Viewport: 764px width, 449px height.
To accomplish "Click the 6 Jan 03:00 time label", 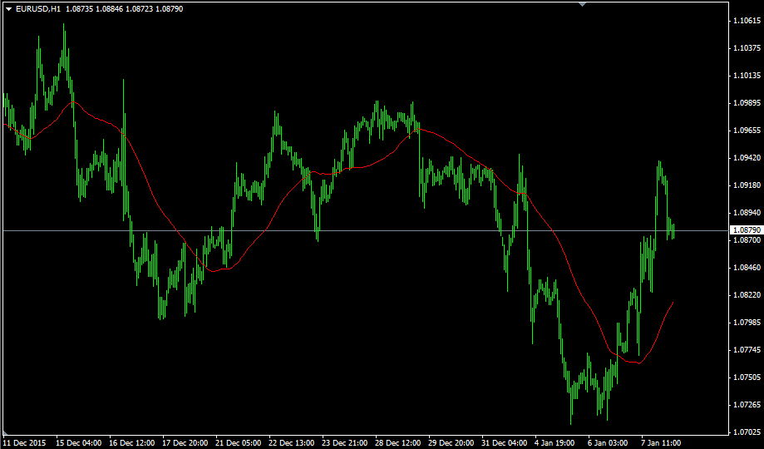I will pos(609,442).
